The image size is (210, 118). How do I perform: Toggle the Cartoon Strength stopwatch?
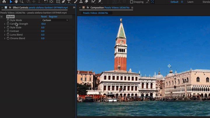click(x=8, y=24)
